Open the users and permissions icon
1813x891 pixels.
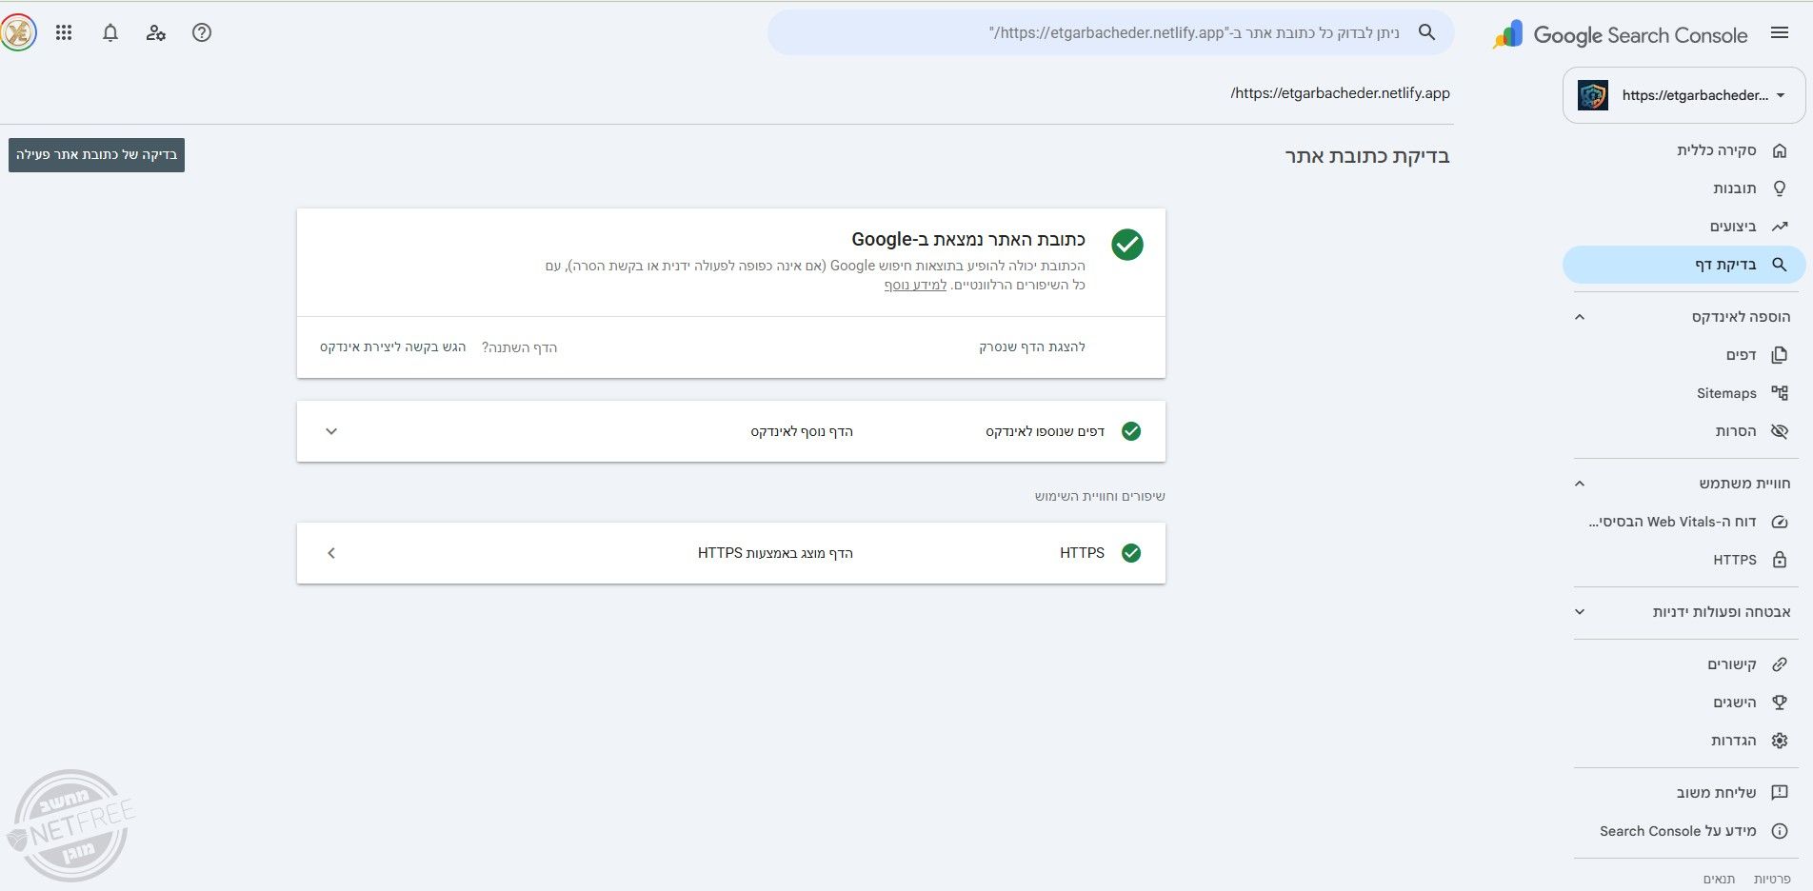156,32
